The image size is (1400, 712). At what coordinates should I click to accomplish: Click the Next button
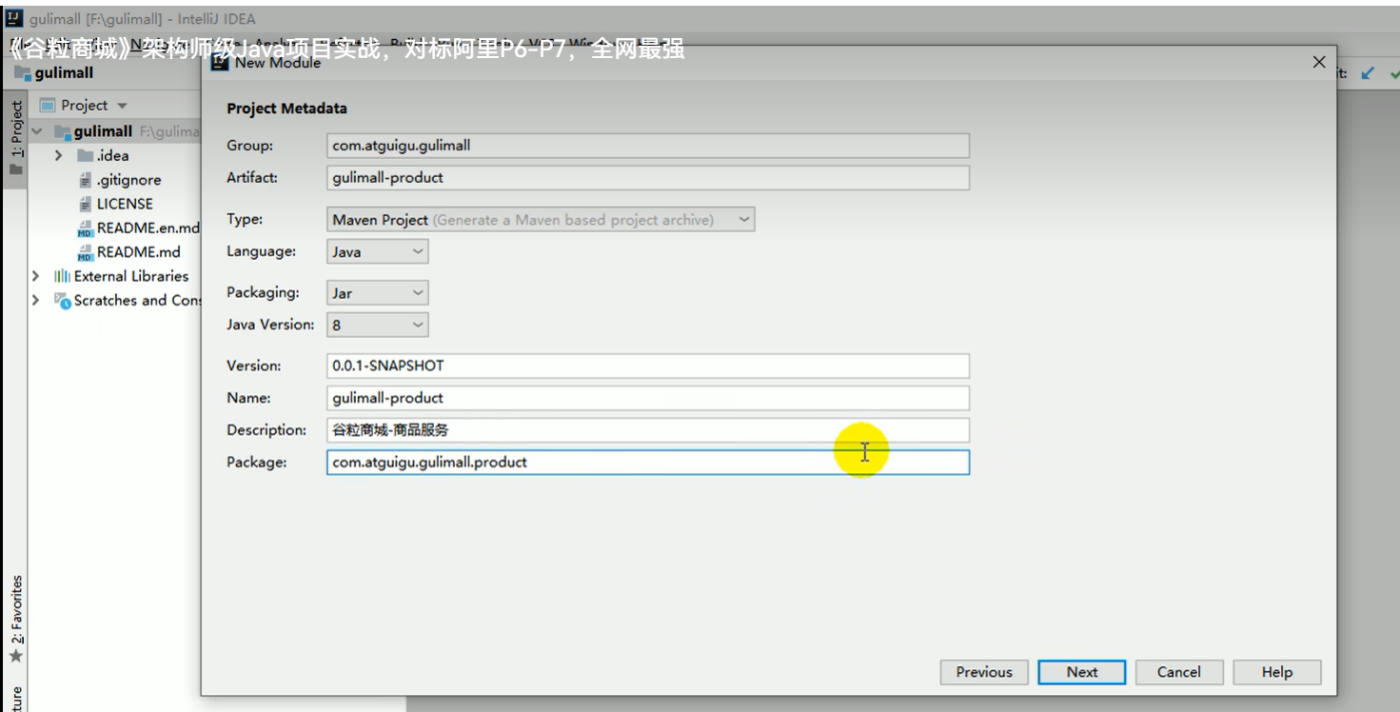[x=1082, y=672]
